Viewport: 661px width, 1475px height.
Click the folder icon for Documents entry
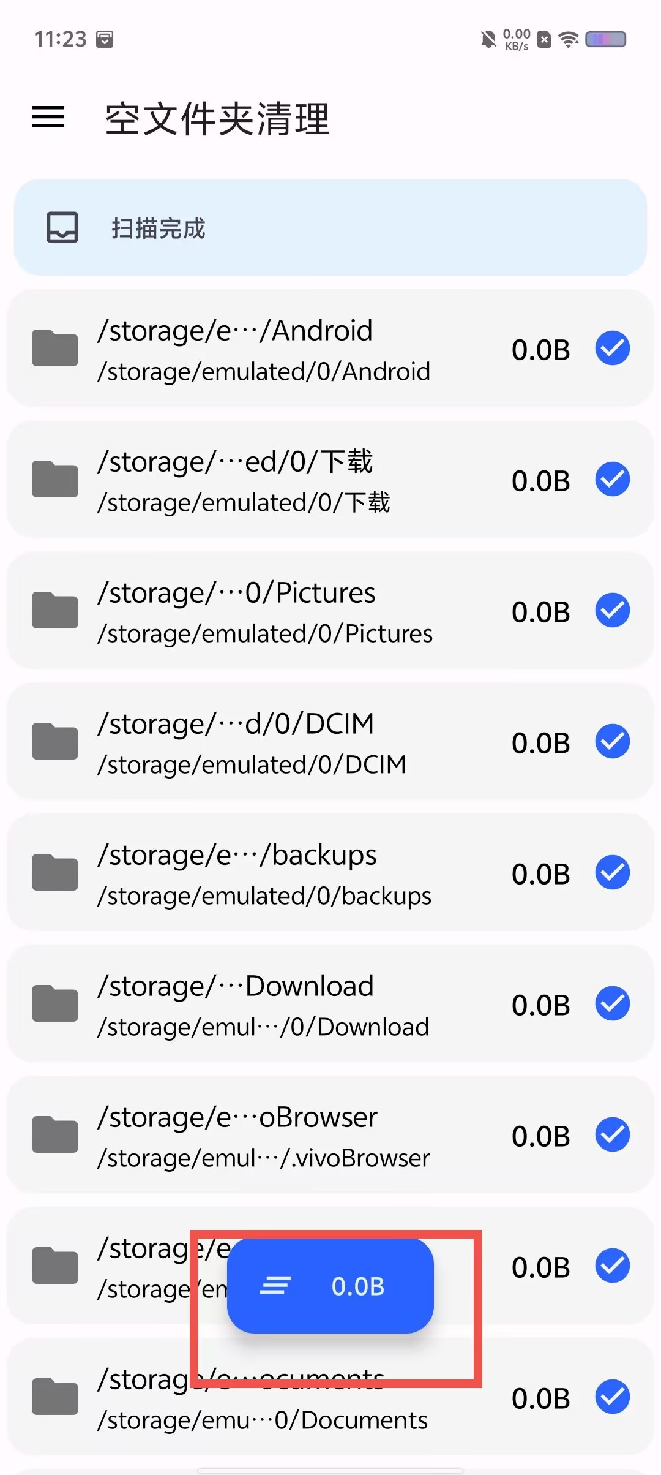55,1397
